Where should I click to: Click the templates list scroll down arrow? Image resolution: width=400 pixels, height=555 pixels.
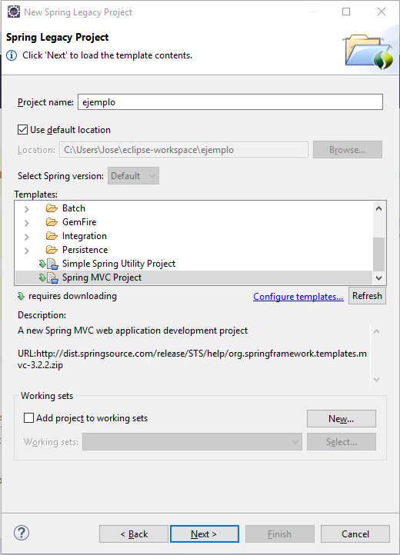pyautogui.click(x=378, y=277)
